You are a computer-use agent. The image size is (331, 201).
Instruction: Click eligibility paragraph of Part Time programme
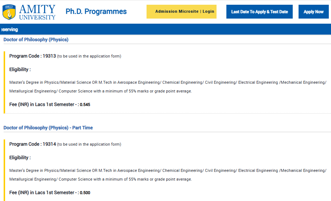168,175
